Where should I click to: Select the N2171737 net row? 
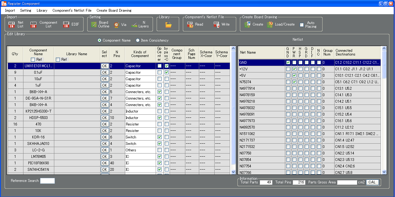(x=310, y=140)
